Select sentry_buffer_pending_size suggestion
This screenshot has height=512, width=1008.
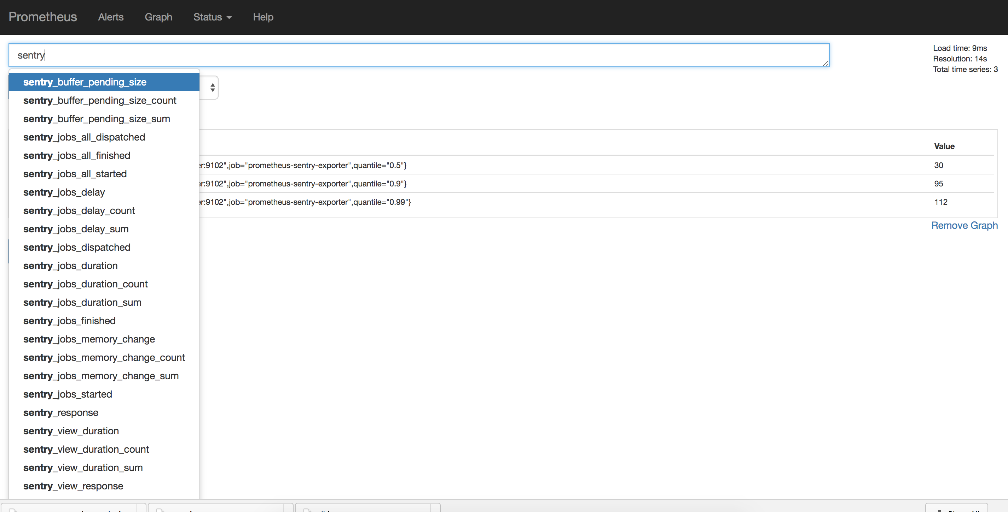click(x=85, y=82)
